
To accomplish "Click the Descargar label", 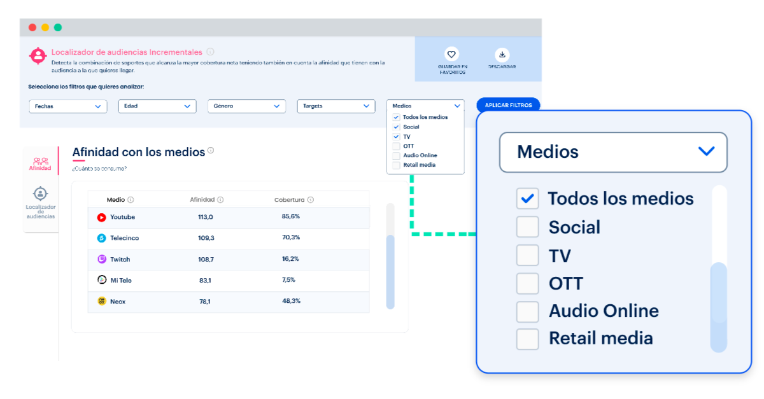I will [x=502, y=66].
